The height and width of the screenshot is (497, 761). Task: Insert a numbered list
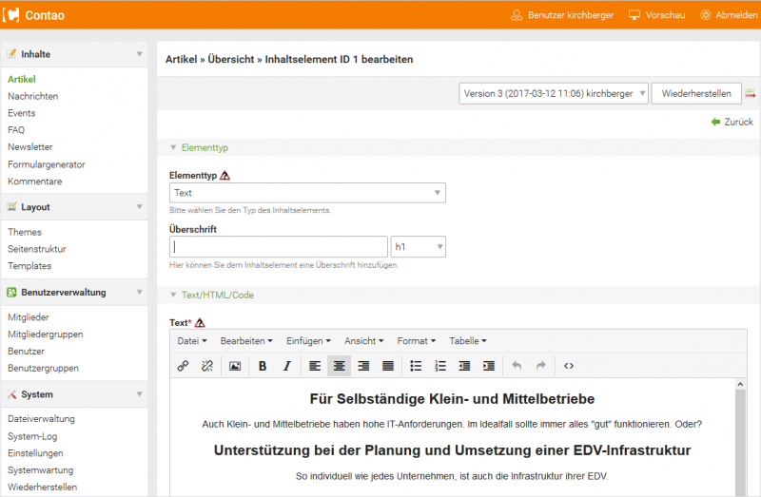coord(439,366)
